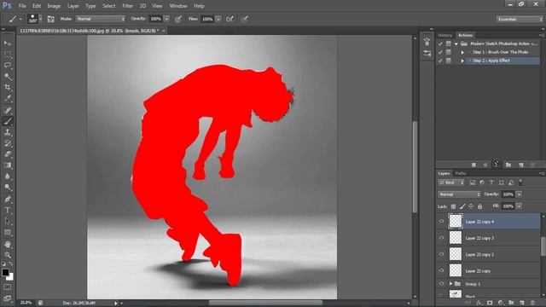Hide Layer 22 copy 2
This screenshot has height=307, width=546.
442,254
